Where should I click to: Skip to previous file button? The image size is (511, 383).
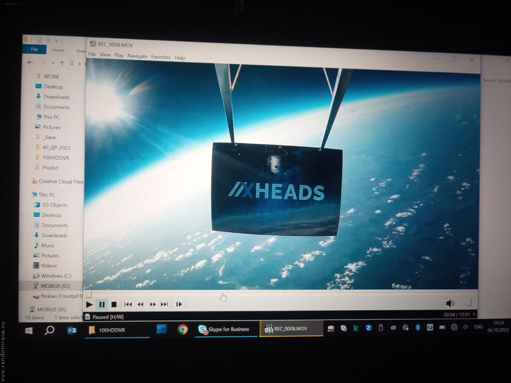[x=128, y=305]
